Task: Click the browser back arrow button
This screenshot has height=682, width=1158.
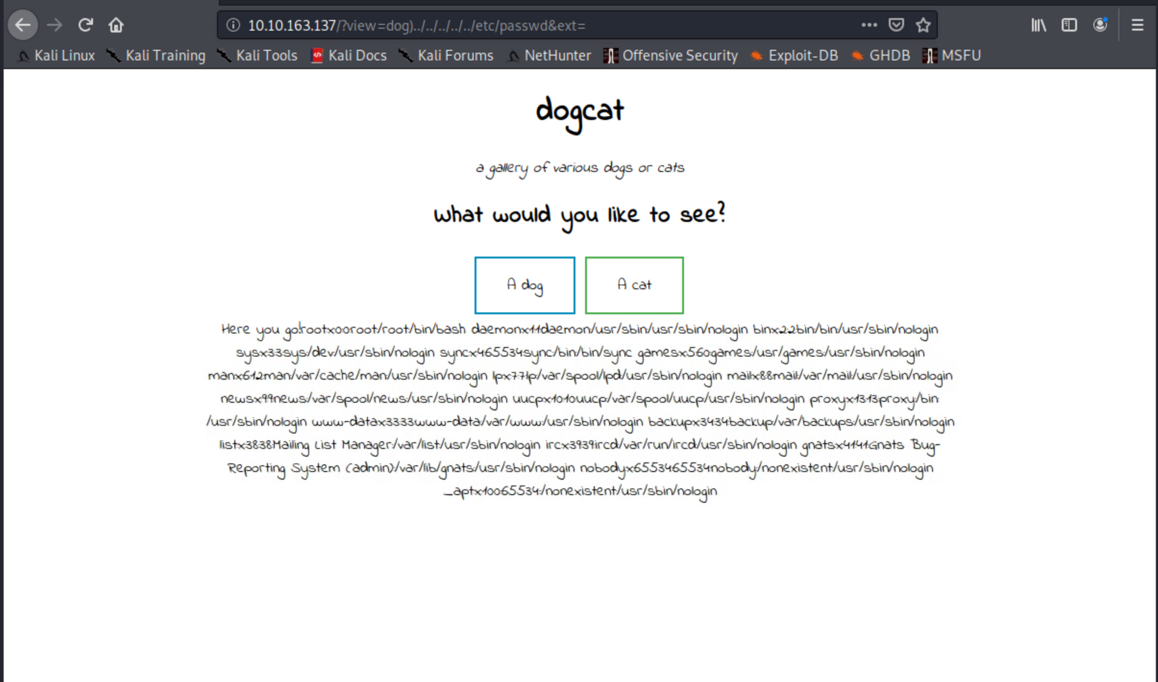Action: (x=23, y=25)
